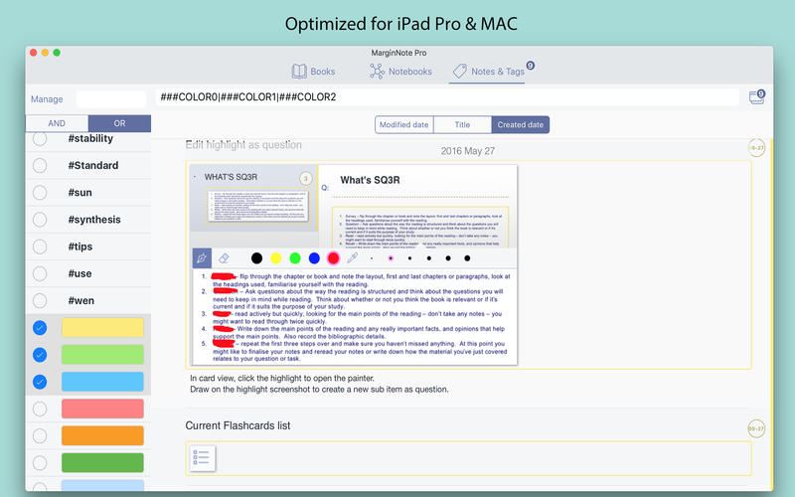Check the #stability tag circle
Viewport: 795px width, 497px height.
(x=40, y=138)
